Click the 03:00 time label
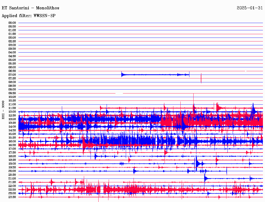The height and width of the screenshot is (202, 265). (12, 45)
